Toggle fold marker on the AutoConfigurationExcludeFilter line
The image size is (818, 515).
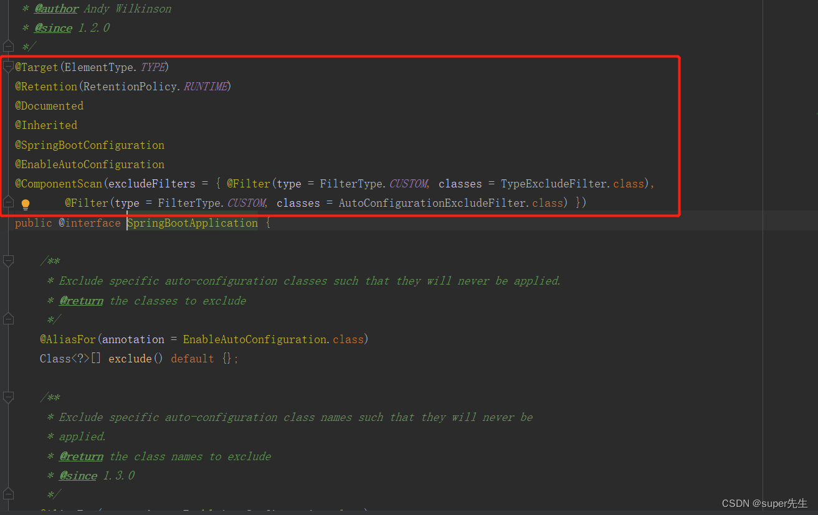8,202
